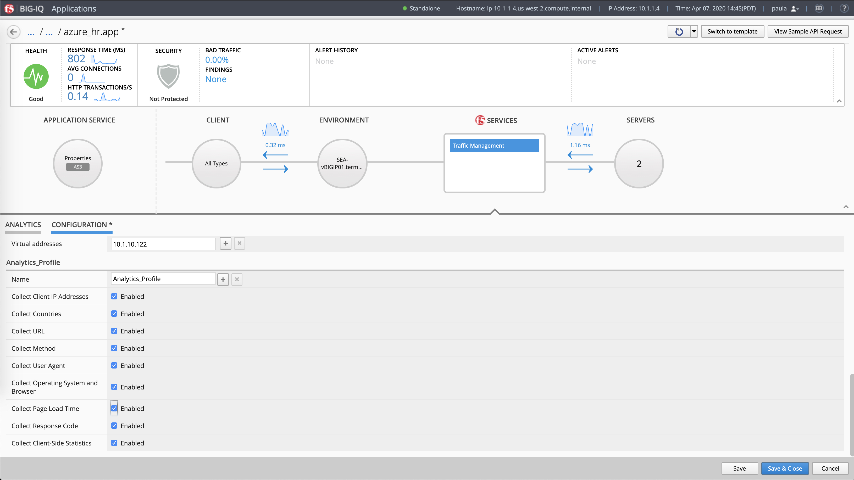Add a virtual address with plus icon

click(225, 244)
